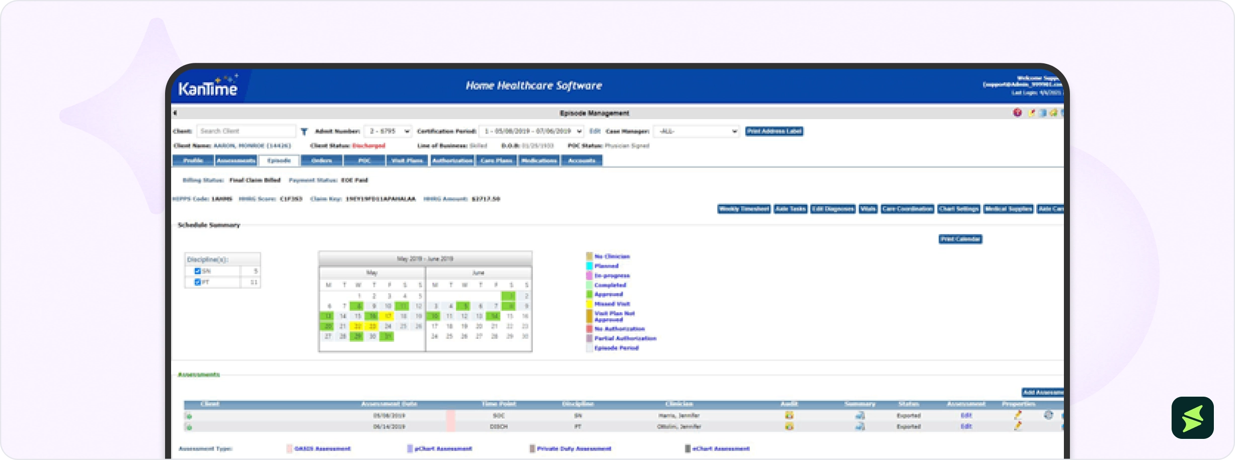
Task: Open the Medications tab
Action: click(x=539, y=160)
